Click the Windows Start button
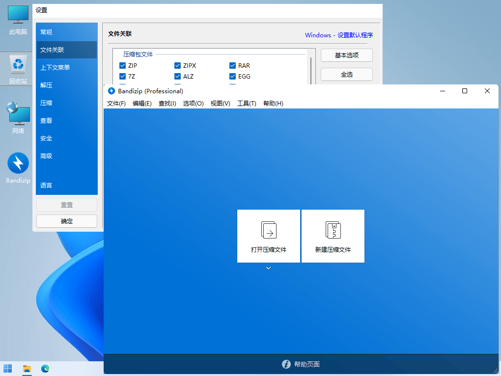The height and width of the screenshot is (376, 501). [x=8, y=369]
